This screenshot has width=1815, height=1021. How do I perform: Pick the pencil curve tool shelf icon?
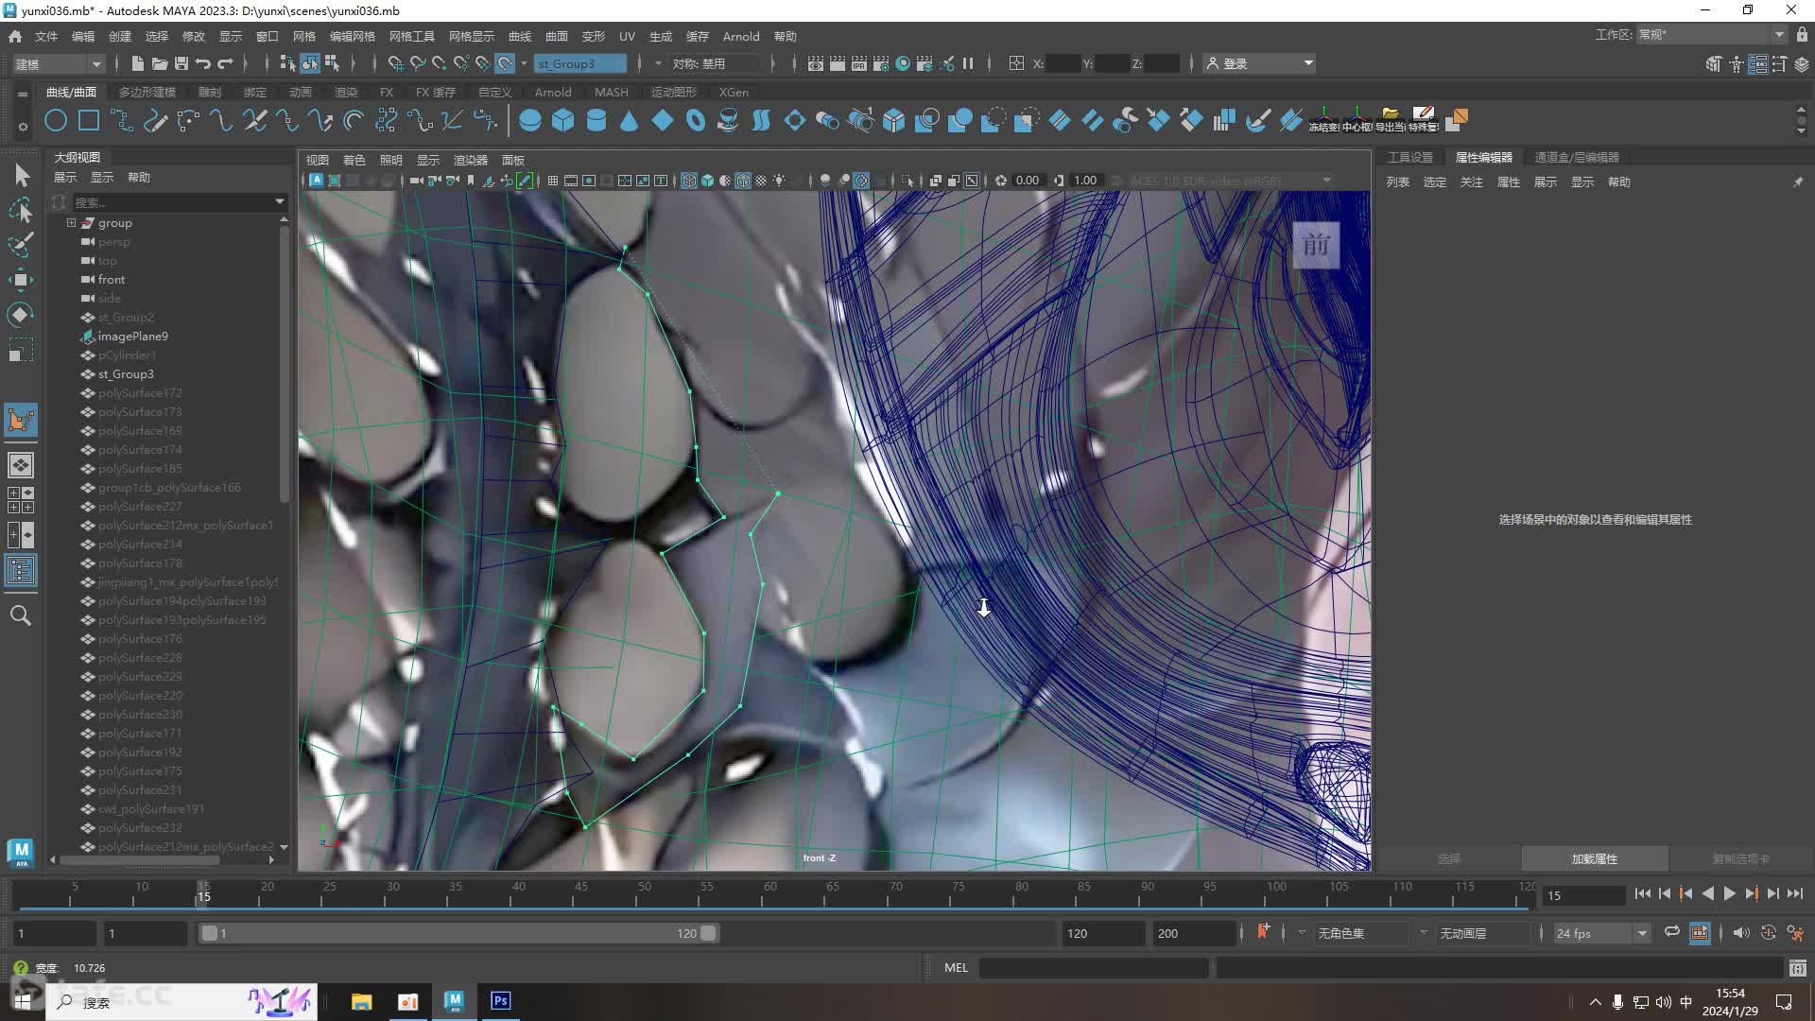(x=156, y=120)
